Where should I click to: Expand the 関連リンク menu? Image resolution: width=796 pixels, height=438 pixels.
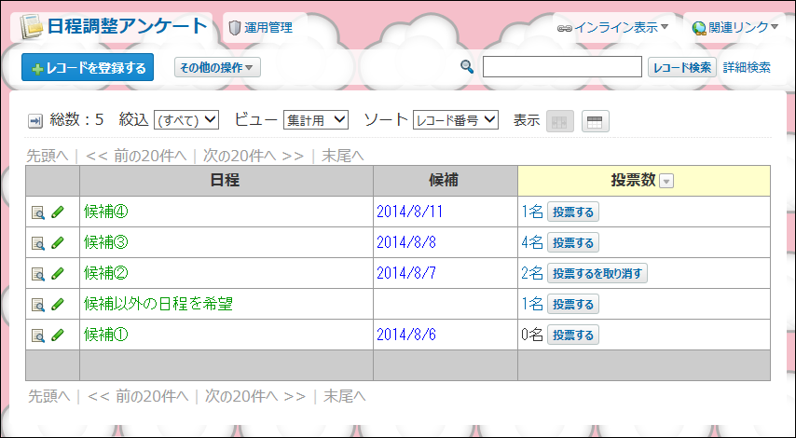pyautogui.click(x=735, y=27)
